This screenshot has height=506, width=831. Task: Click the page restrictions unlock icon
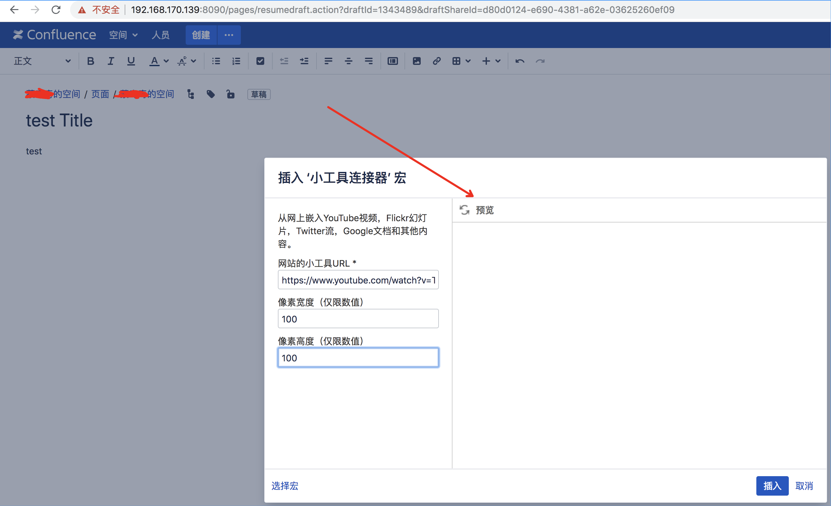tap(230, 94)
